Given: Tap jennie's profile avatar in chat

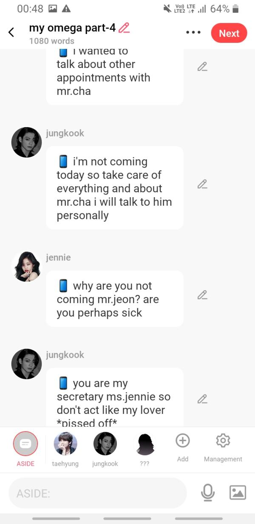Looking at the screenshot, I should tap(26, 266).
